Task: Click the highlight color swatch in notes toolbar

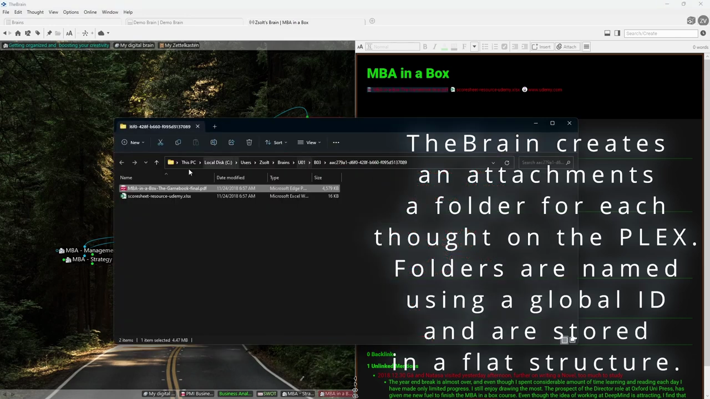Action: 454,47
